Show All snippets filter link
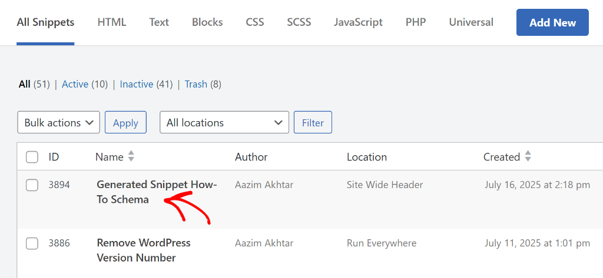 [24, 84]
